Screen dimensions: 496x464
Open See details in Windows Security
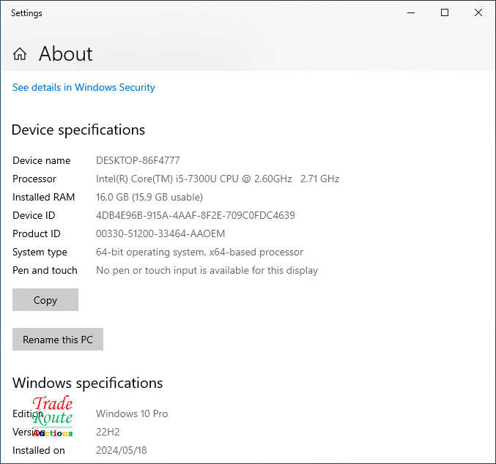(x=84, y=87)
